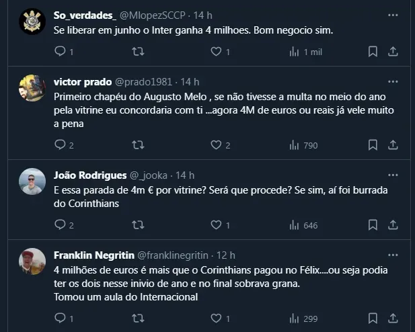Open the 14 h timestamp on So_verdades_ tweet
The width and height of the screenshot is (415, 332).
(202, 13)
